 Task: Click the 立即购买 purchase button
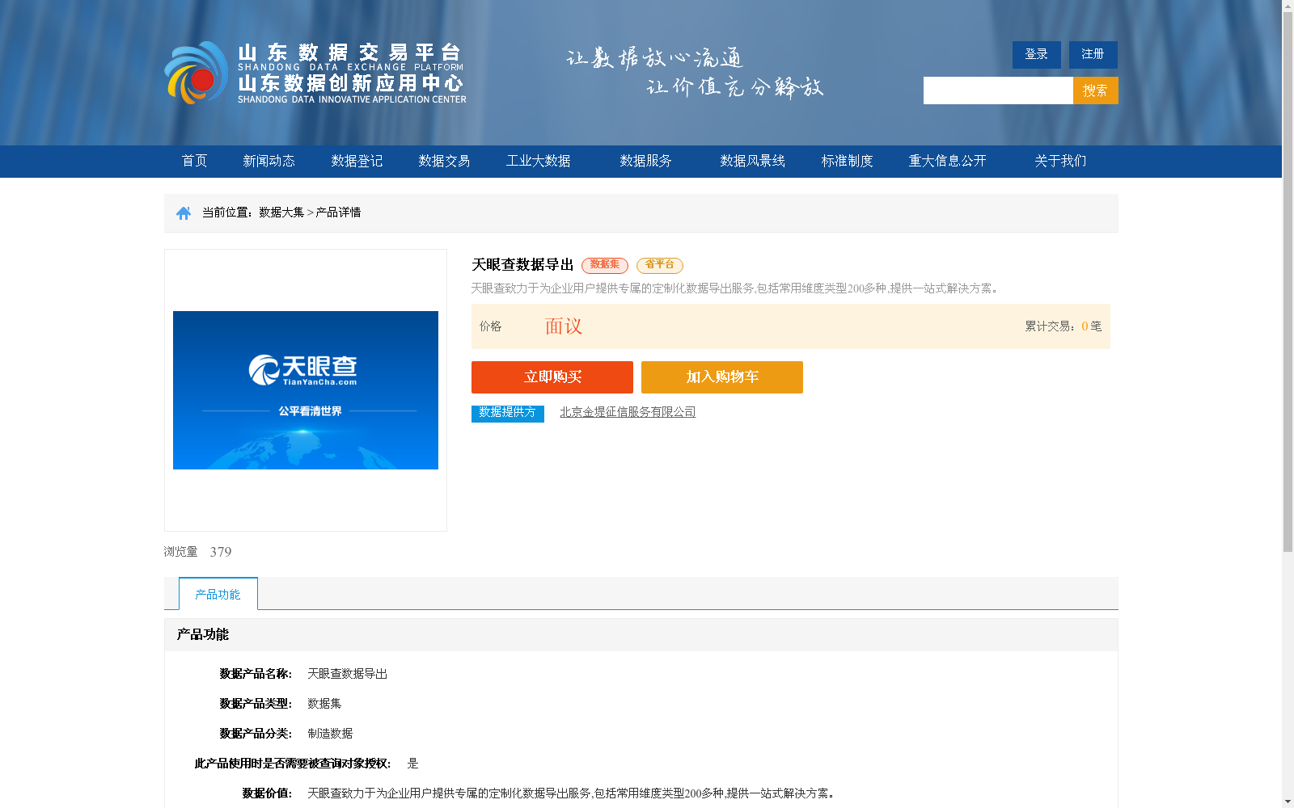point(552,377)
